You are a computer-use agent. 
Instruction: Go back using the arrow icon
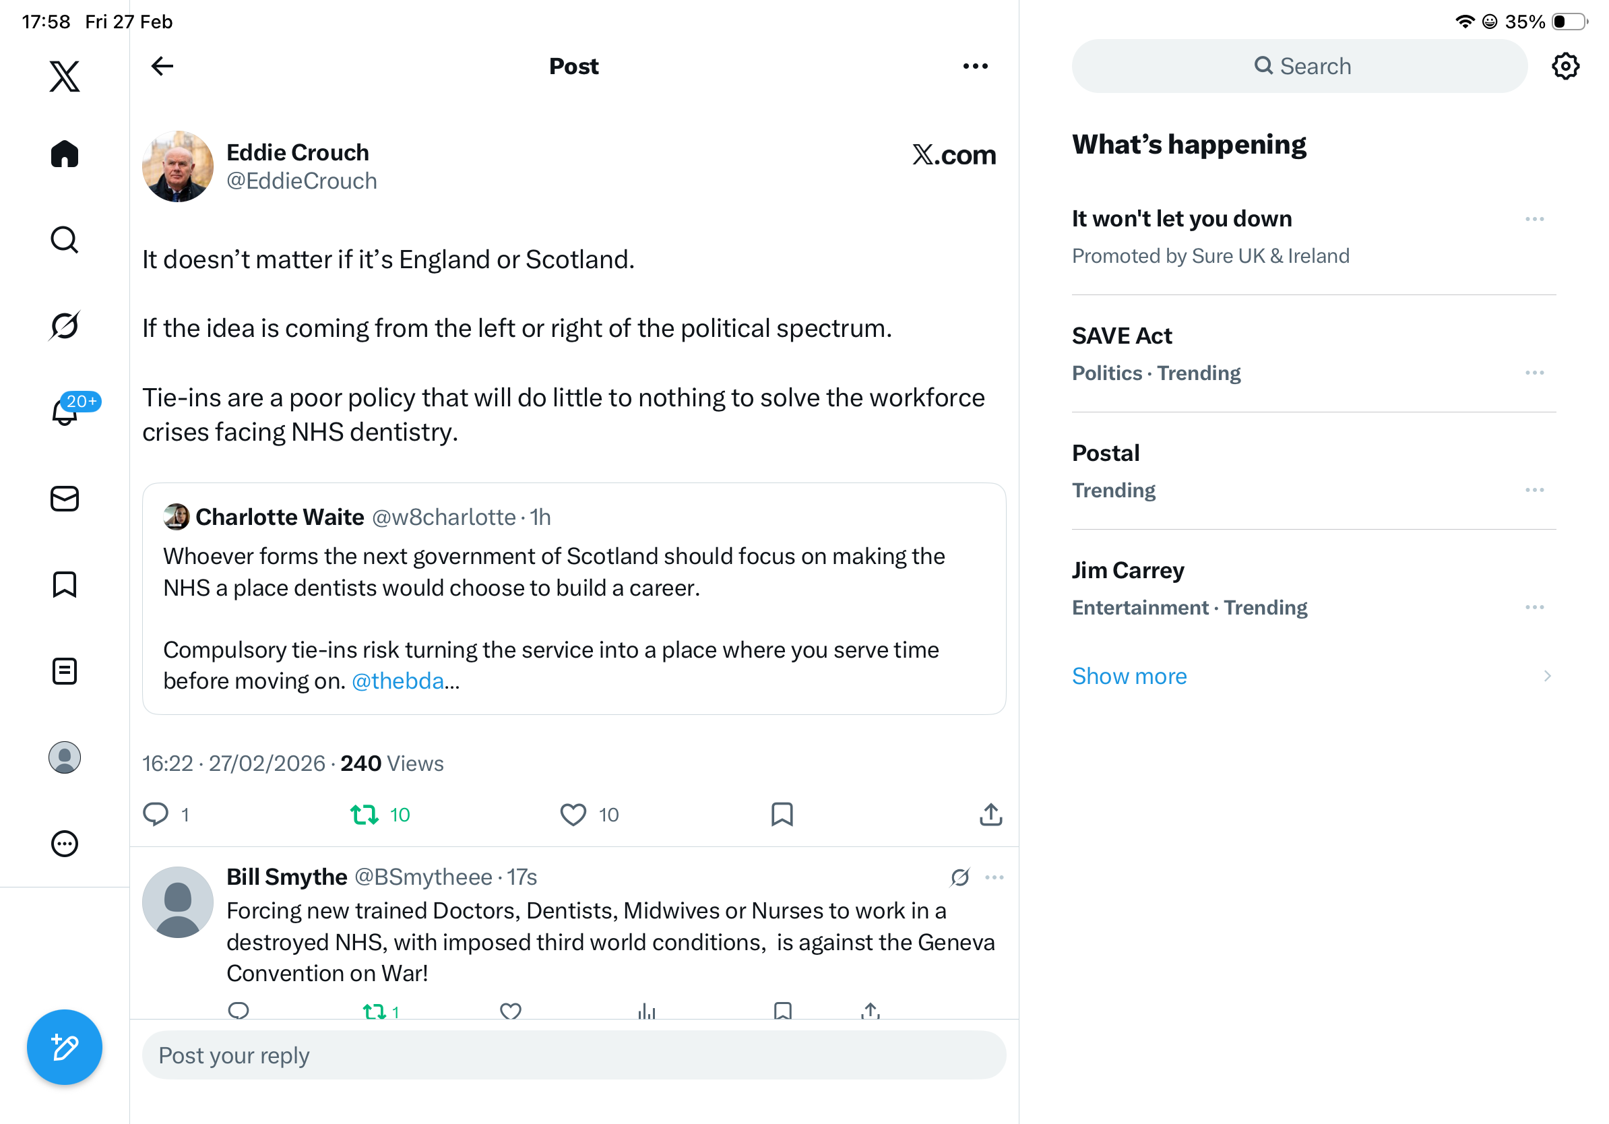[x=162, y=66]
